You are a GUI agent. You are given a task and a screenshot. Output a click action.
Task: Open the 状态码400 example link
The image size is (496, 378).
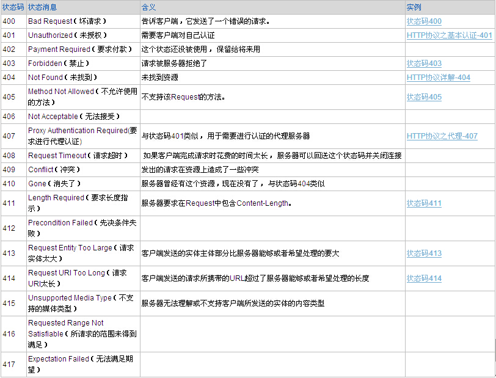(424, 21)
